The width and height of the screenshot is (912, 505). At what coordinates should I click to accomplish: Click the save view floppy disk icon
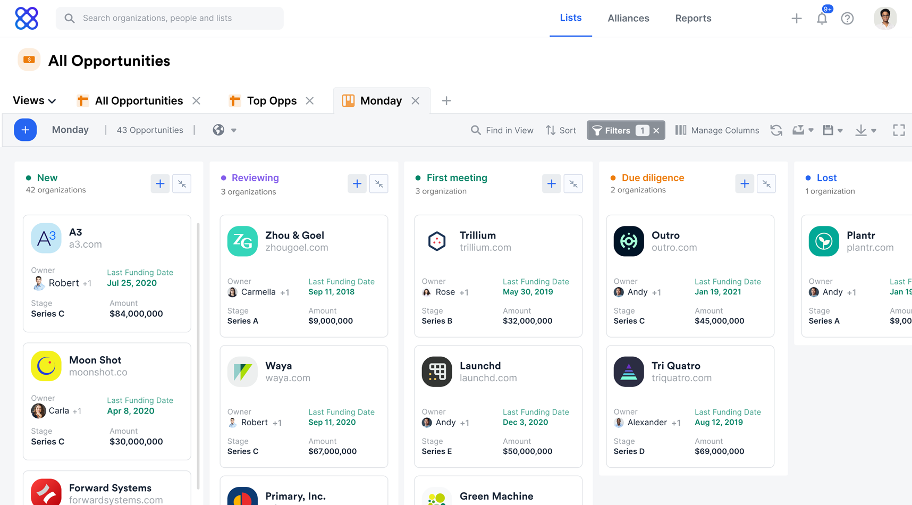click(x=829, y=130)
